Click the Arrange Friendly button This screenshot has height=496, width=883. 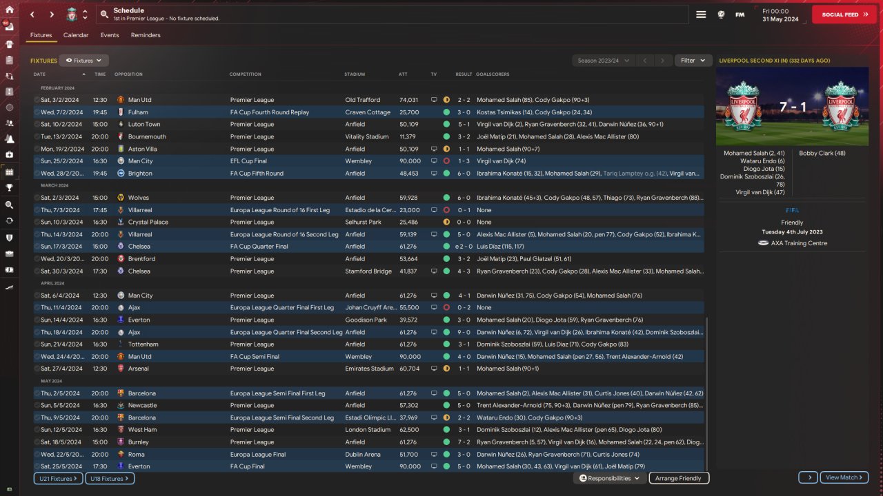[679, 478]
